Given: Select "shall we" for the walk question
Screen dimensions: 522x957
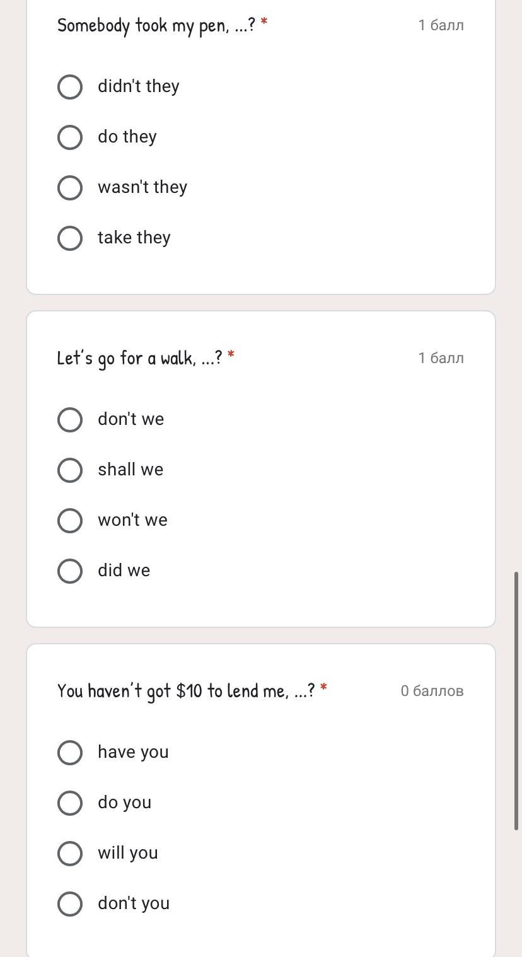Looking at the screenshot, I should (x=70, y=470).
